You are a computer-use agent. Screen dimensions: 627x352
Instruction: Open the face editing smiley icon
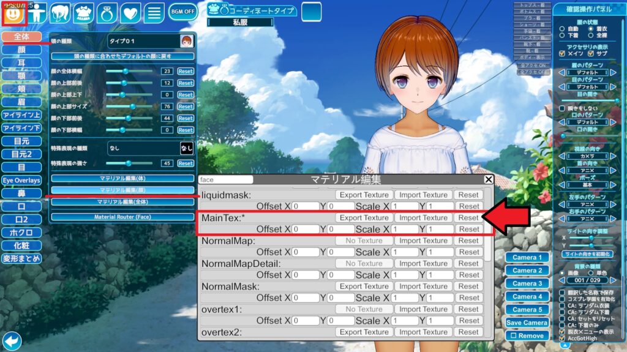tap(13, 13)
